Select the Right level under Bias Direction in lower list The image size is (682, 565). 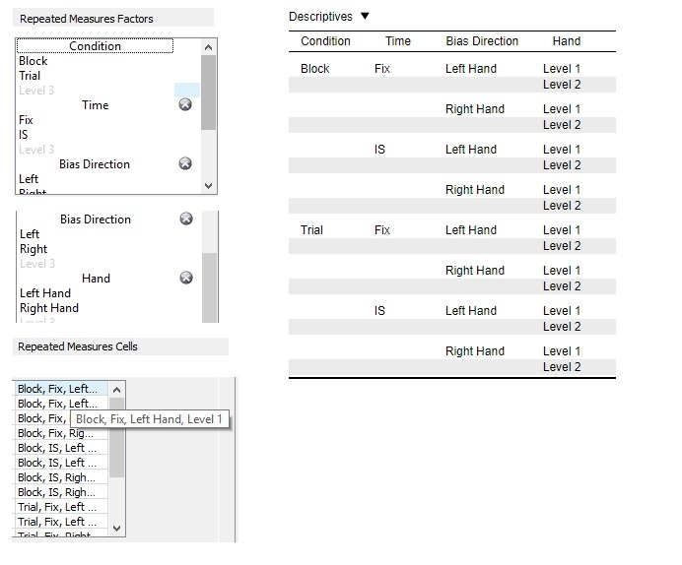click(34, 249)
